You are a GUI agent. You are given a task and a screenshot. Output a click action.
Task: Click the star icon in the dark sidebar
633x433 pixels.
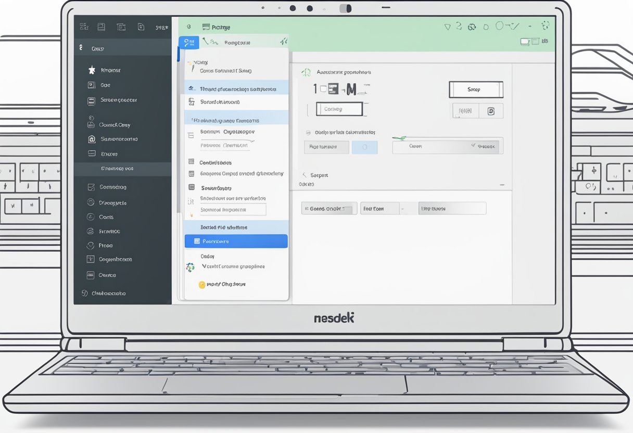coord(92,70)
